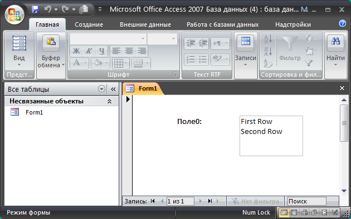Clear all sorts icon

point(268,63)
